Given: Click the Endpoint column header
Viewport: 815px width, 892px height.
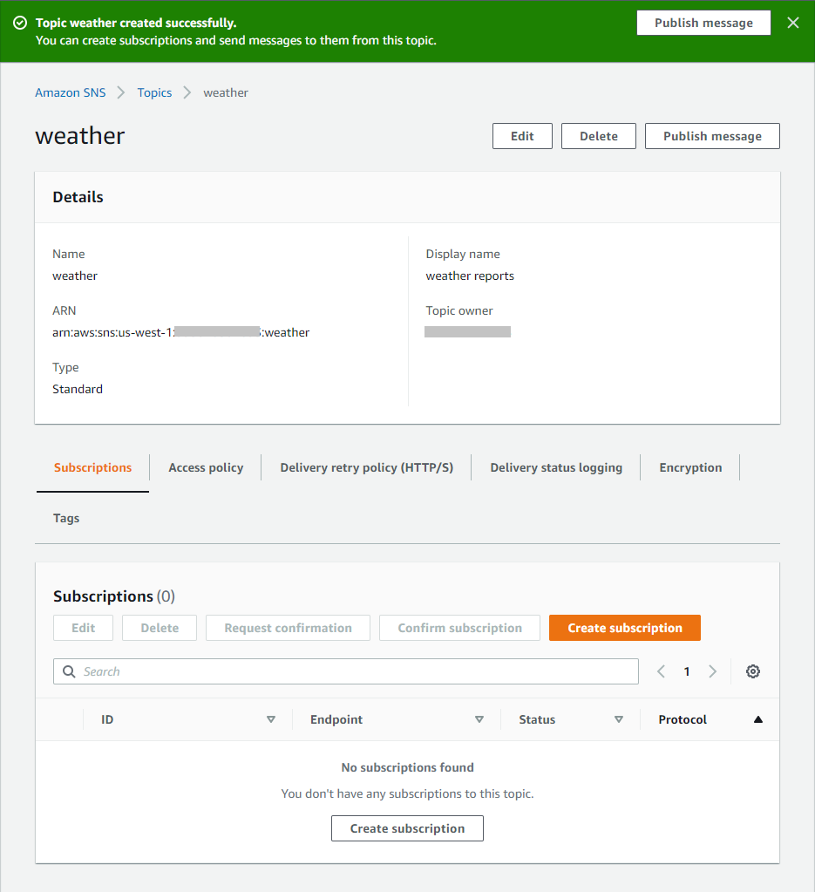Looking at the screenshot, I should (x=336, y=719).
